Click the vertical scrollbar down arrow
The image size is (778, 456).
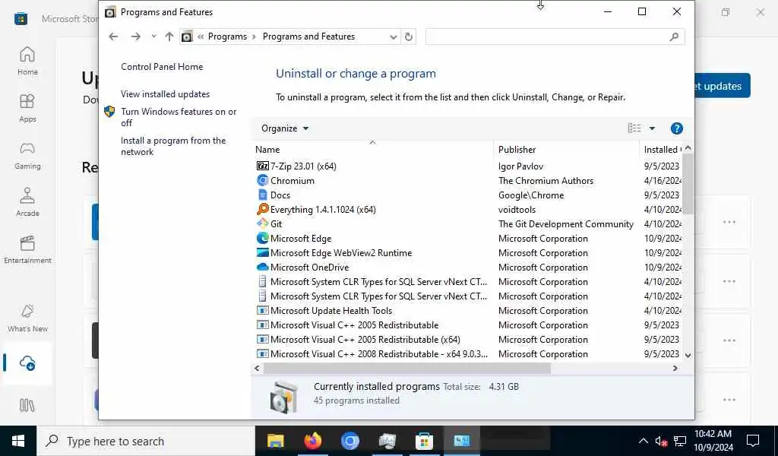tap(688, 355)
